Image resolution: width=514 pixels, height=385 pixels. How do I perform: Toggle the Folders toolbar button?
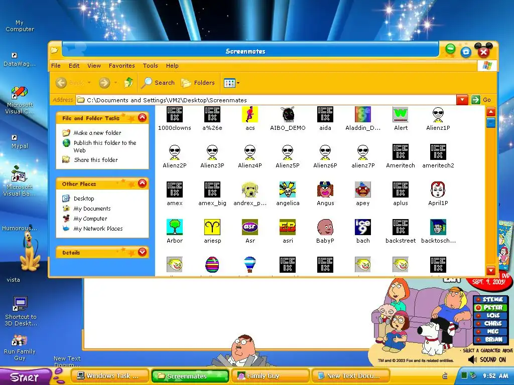(198, 83)
